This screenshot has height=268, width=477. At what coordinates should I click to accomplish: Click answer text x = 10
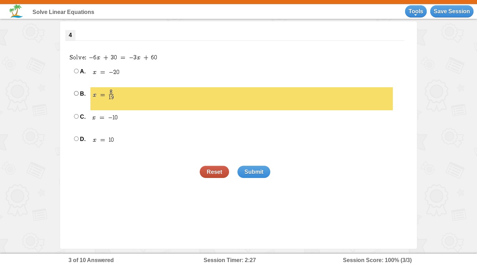click(x=103, y=140)
